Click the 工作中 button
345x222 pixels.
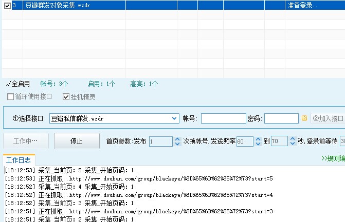point(26,141)
